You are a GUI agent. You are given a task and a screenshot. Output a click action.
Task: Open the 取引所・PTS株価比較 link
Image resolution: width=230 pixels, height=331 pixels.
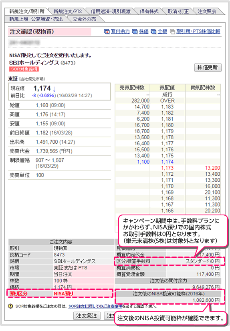click(x=198, y=32)
